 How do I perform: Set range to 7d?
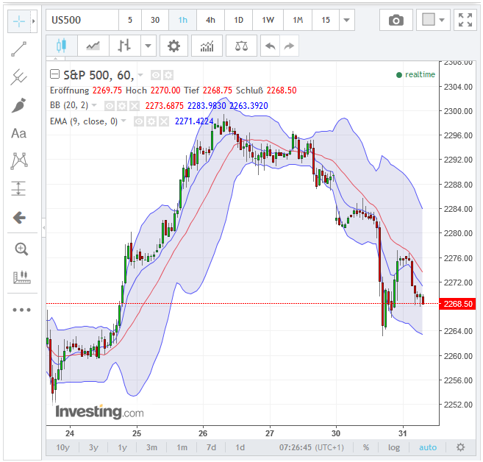coord(211,447)
